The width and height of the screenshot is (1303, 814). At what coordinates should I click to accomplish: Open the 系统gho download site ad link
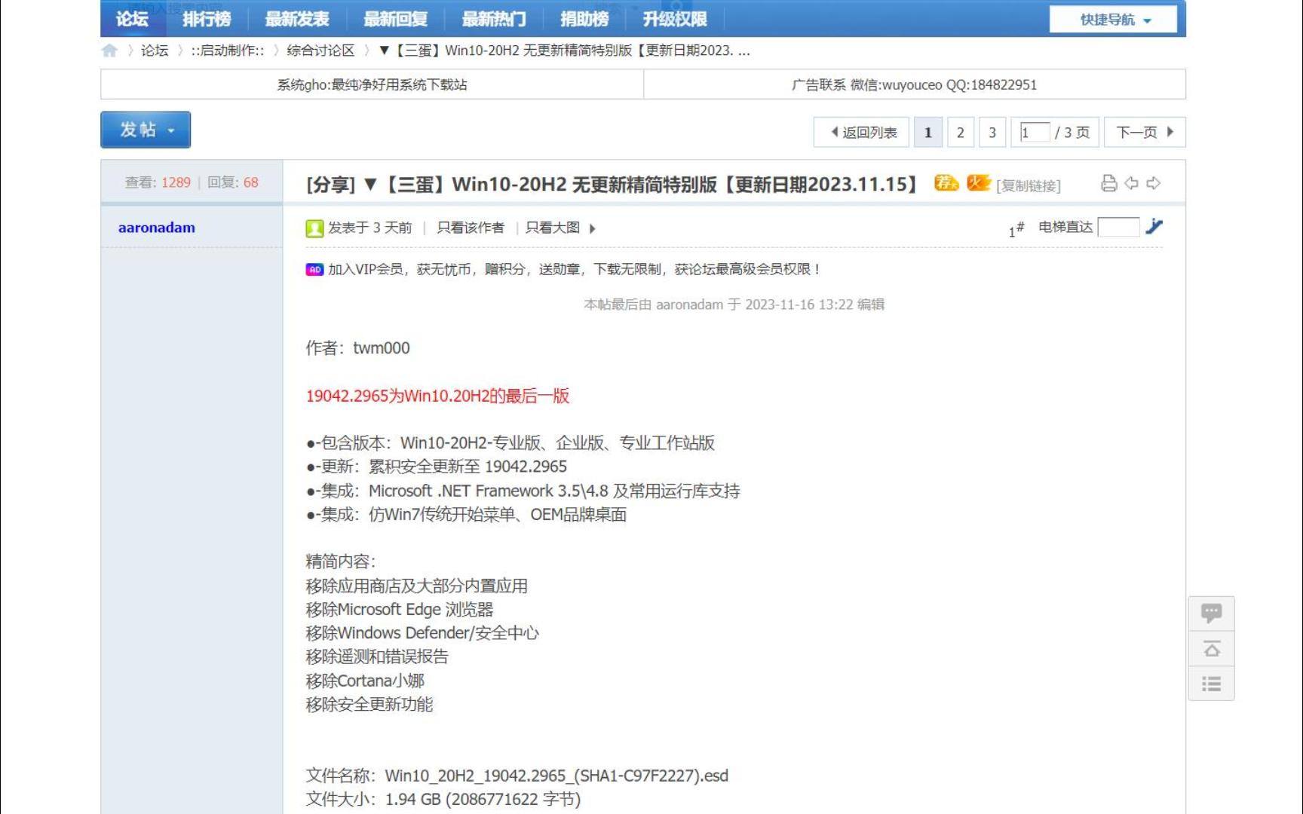[372, 84]
